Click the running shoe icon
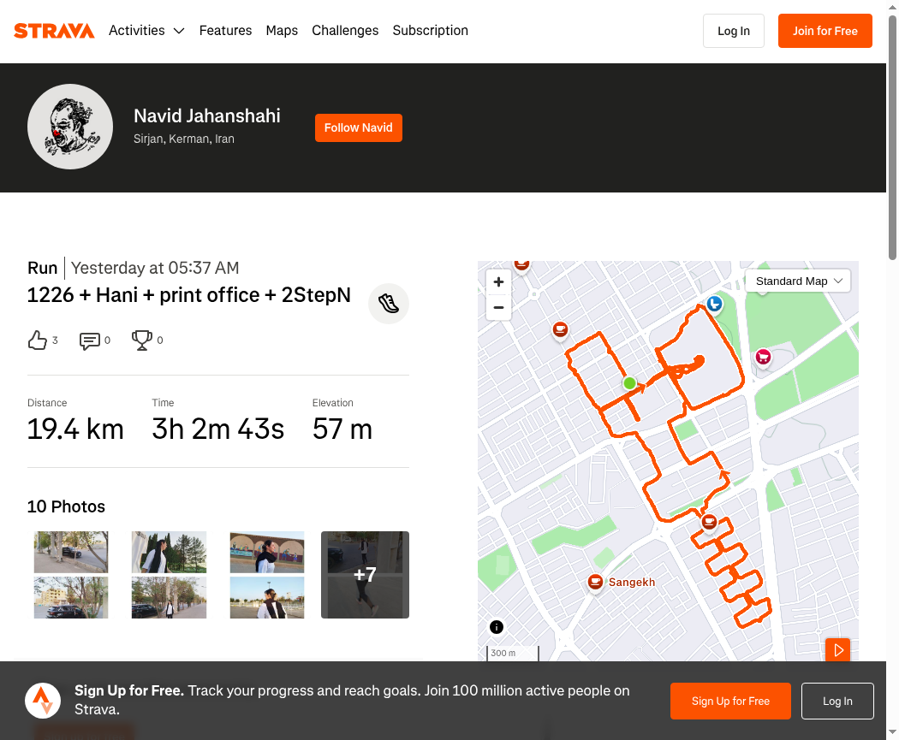Screen dimensions: 899x740 [388, 304]
